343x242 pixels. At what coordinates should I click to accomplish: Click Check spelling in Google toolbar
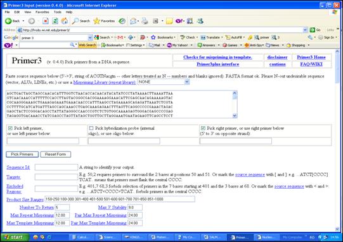click(x=189, y=37)
